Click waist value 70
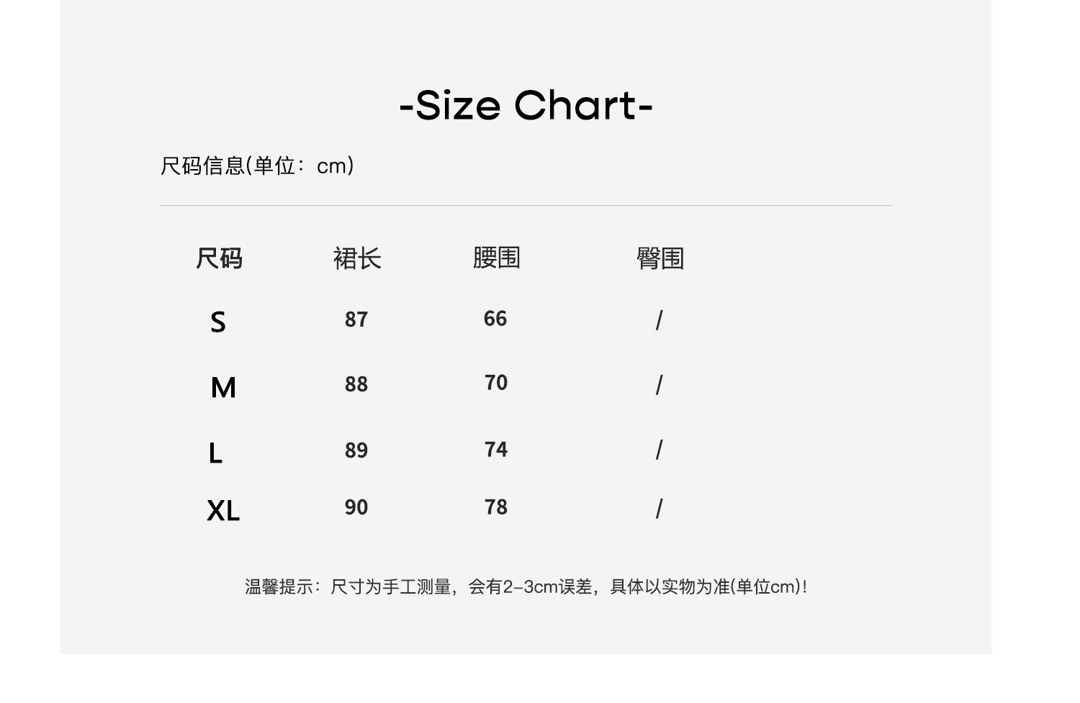Screen dimensions: 1080x703 (496, 383)
